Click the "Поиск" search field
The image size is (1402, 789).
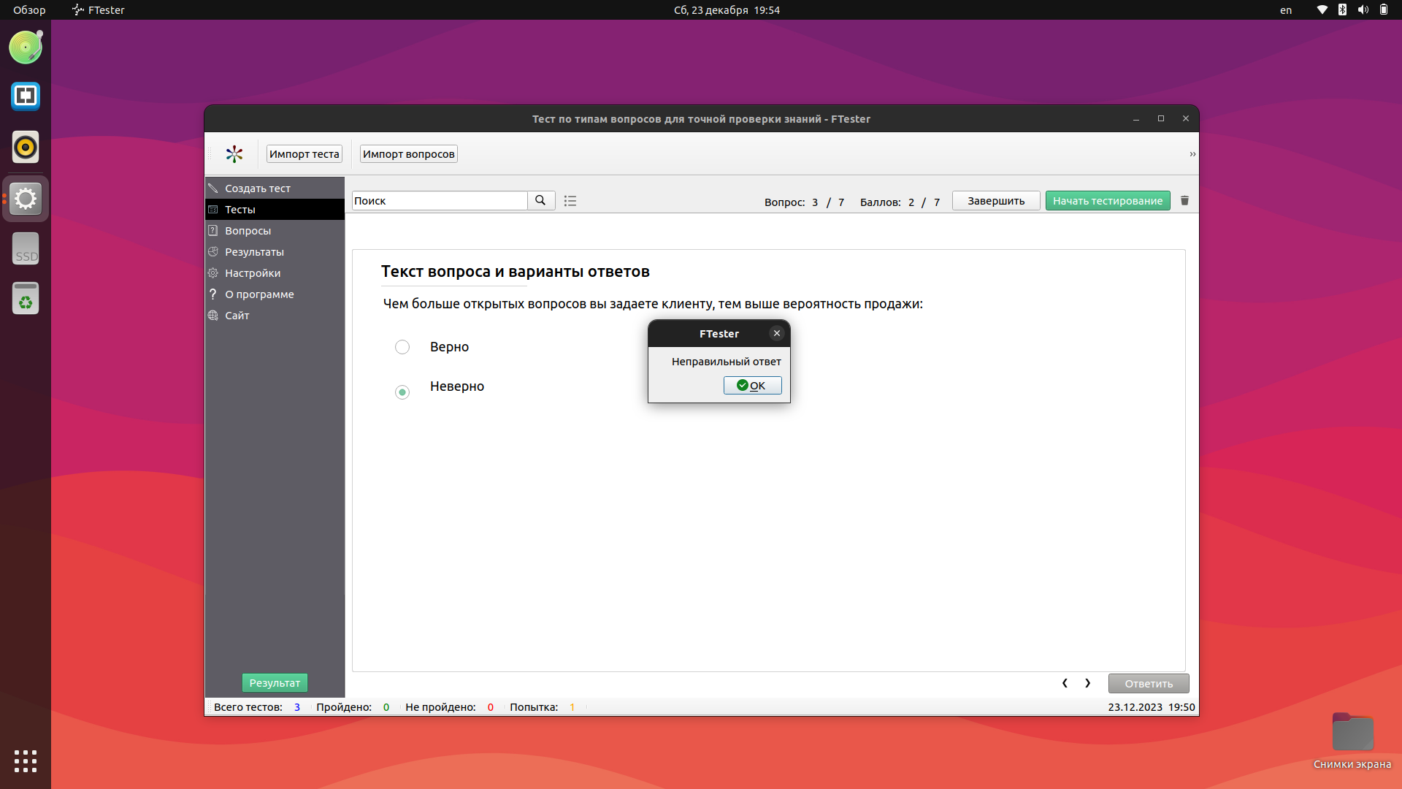coord(439,201)
